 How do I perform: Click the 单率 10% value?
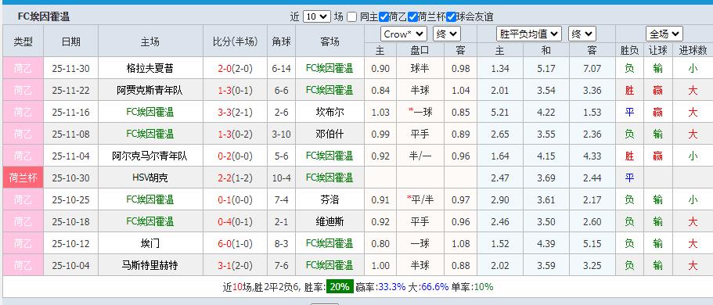coord(484,287)
